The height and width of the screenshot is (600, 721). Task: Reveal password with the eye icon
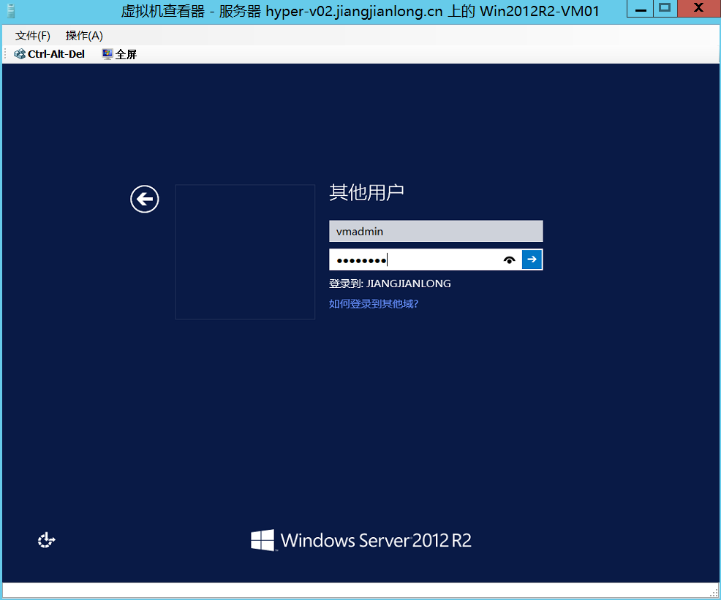(x=509, y=260)
